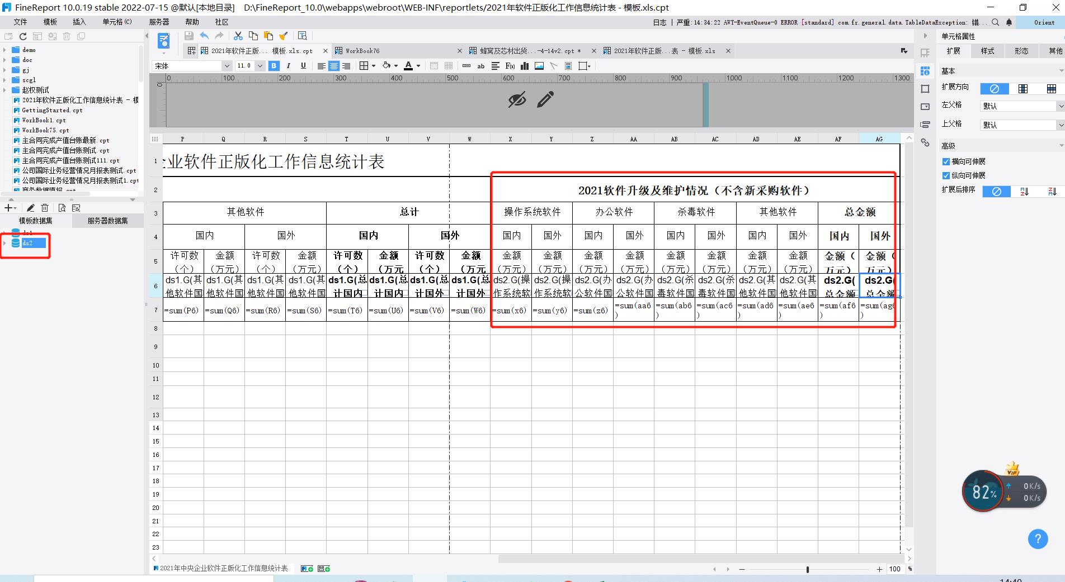Set expansion direction to horizontal

(x=1052, y=89)
